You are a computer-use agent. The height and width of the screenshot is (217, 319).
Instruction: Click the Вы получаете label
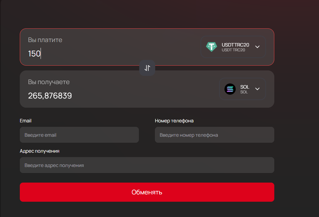coord(49,82)
